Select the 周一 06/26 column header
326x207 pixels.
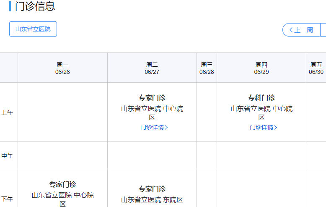(62, 68)
